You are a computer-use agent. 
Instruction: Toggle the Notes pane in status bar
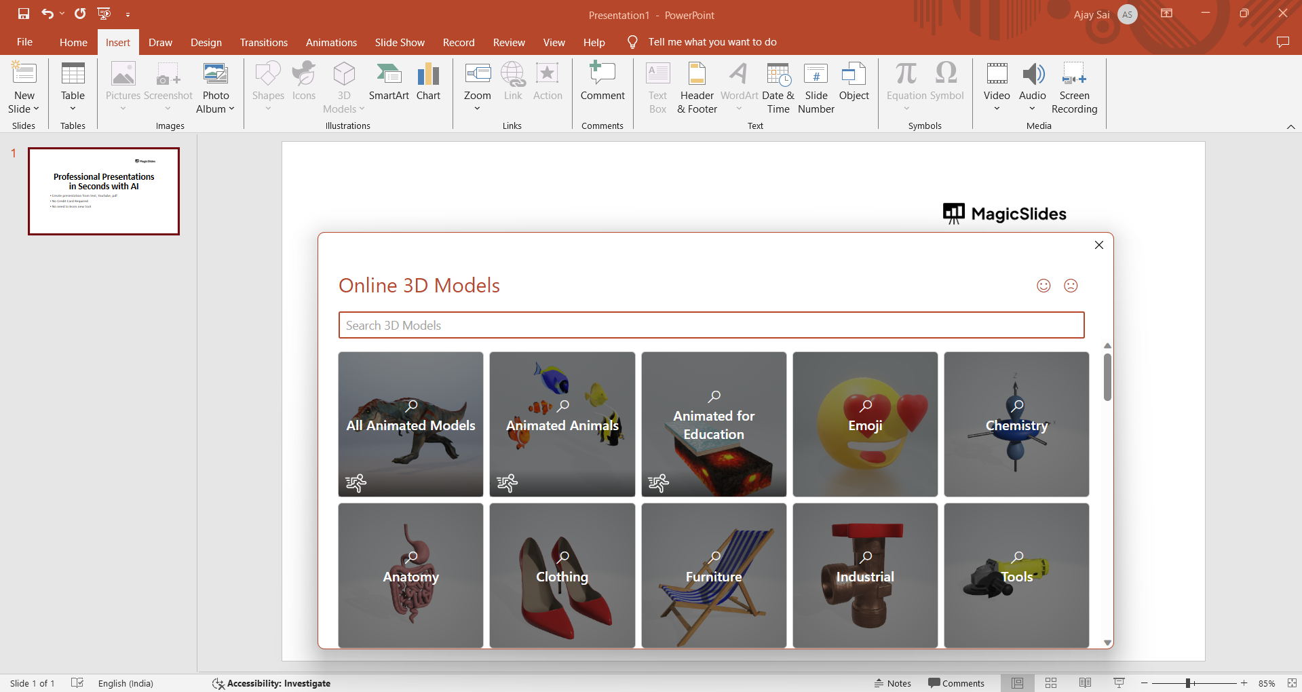(892, 683)
